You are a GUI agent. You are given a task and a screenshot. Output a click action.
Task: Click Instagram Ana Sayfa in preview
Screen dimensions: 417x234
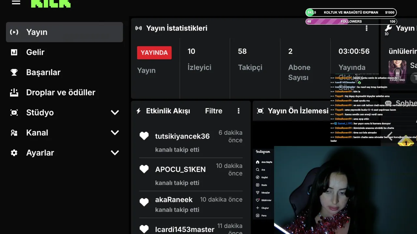(x=264, y=162)
